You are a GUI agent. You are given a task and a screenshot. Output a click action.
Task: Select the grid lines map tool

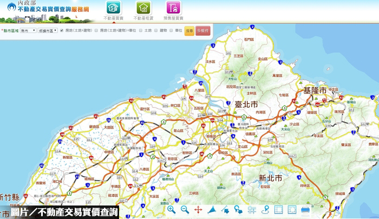pyautogui.click(x=252, y=210)
